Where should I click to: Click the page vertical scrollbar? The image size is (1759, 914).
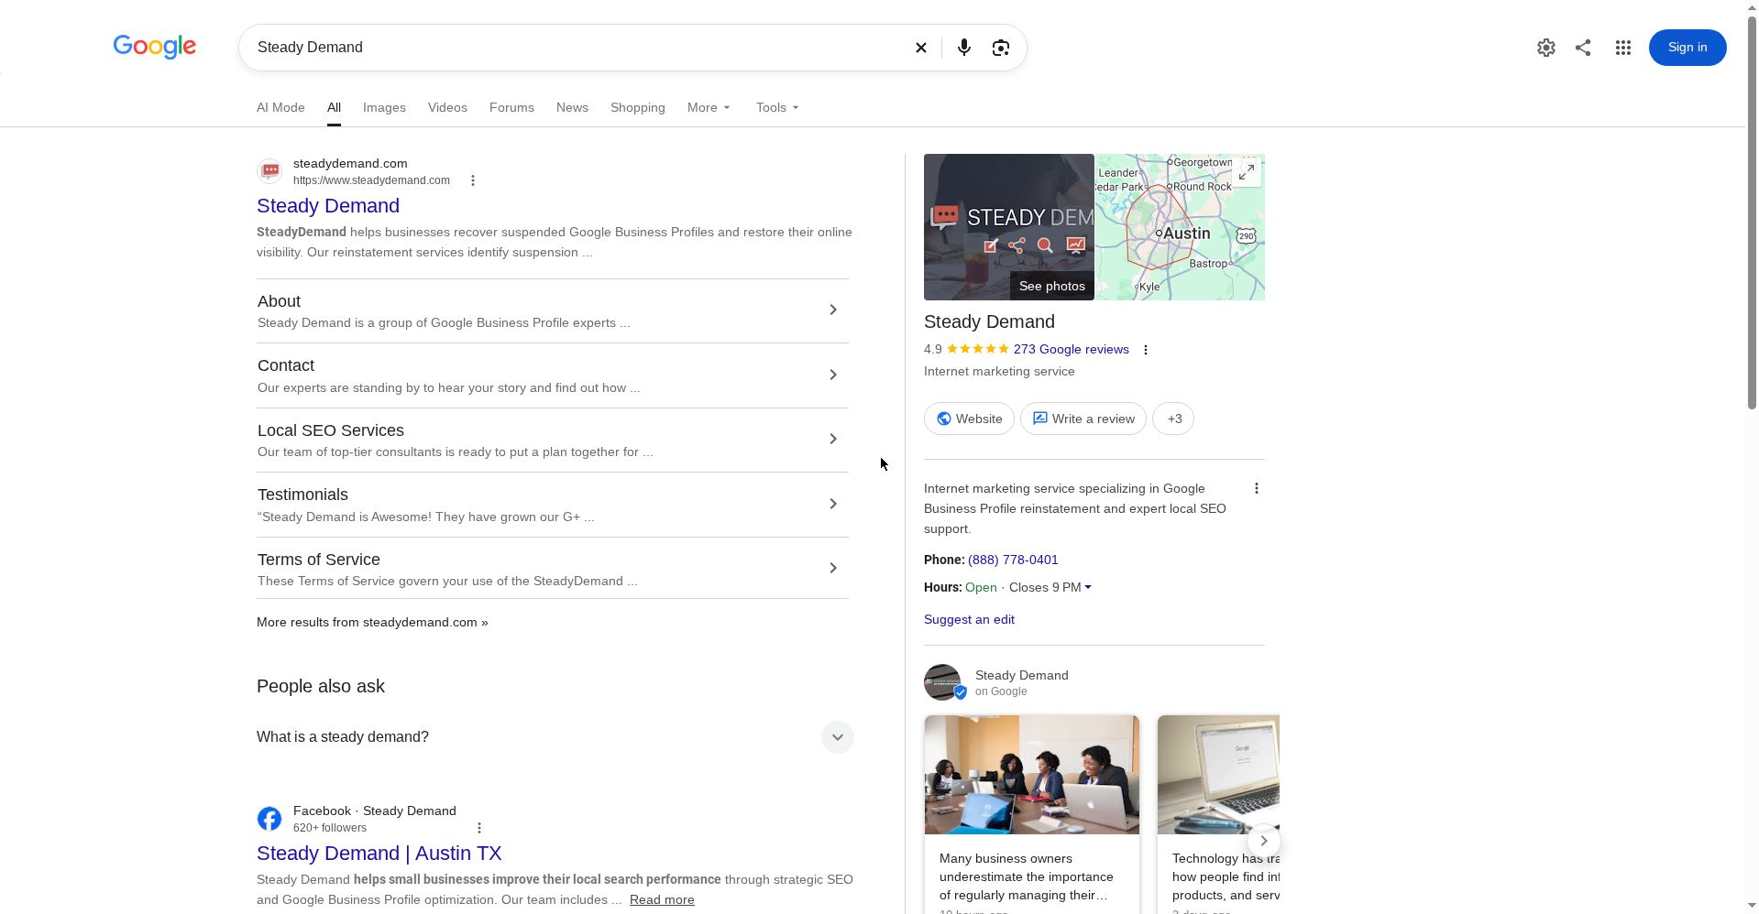1752,211
